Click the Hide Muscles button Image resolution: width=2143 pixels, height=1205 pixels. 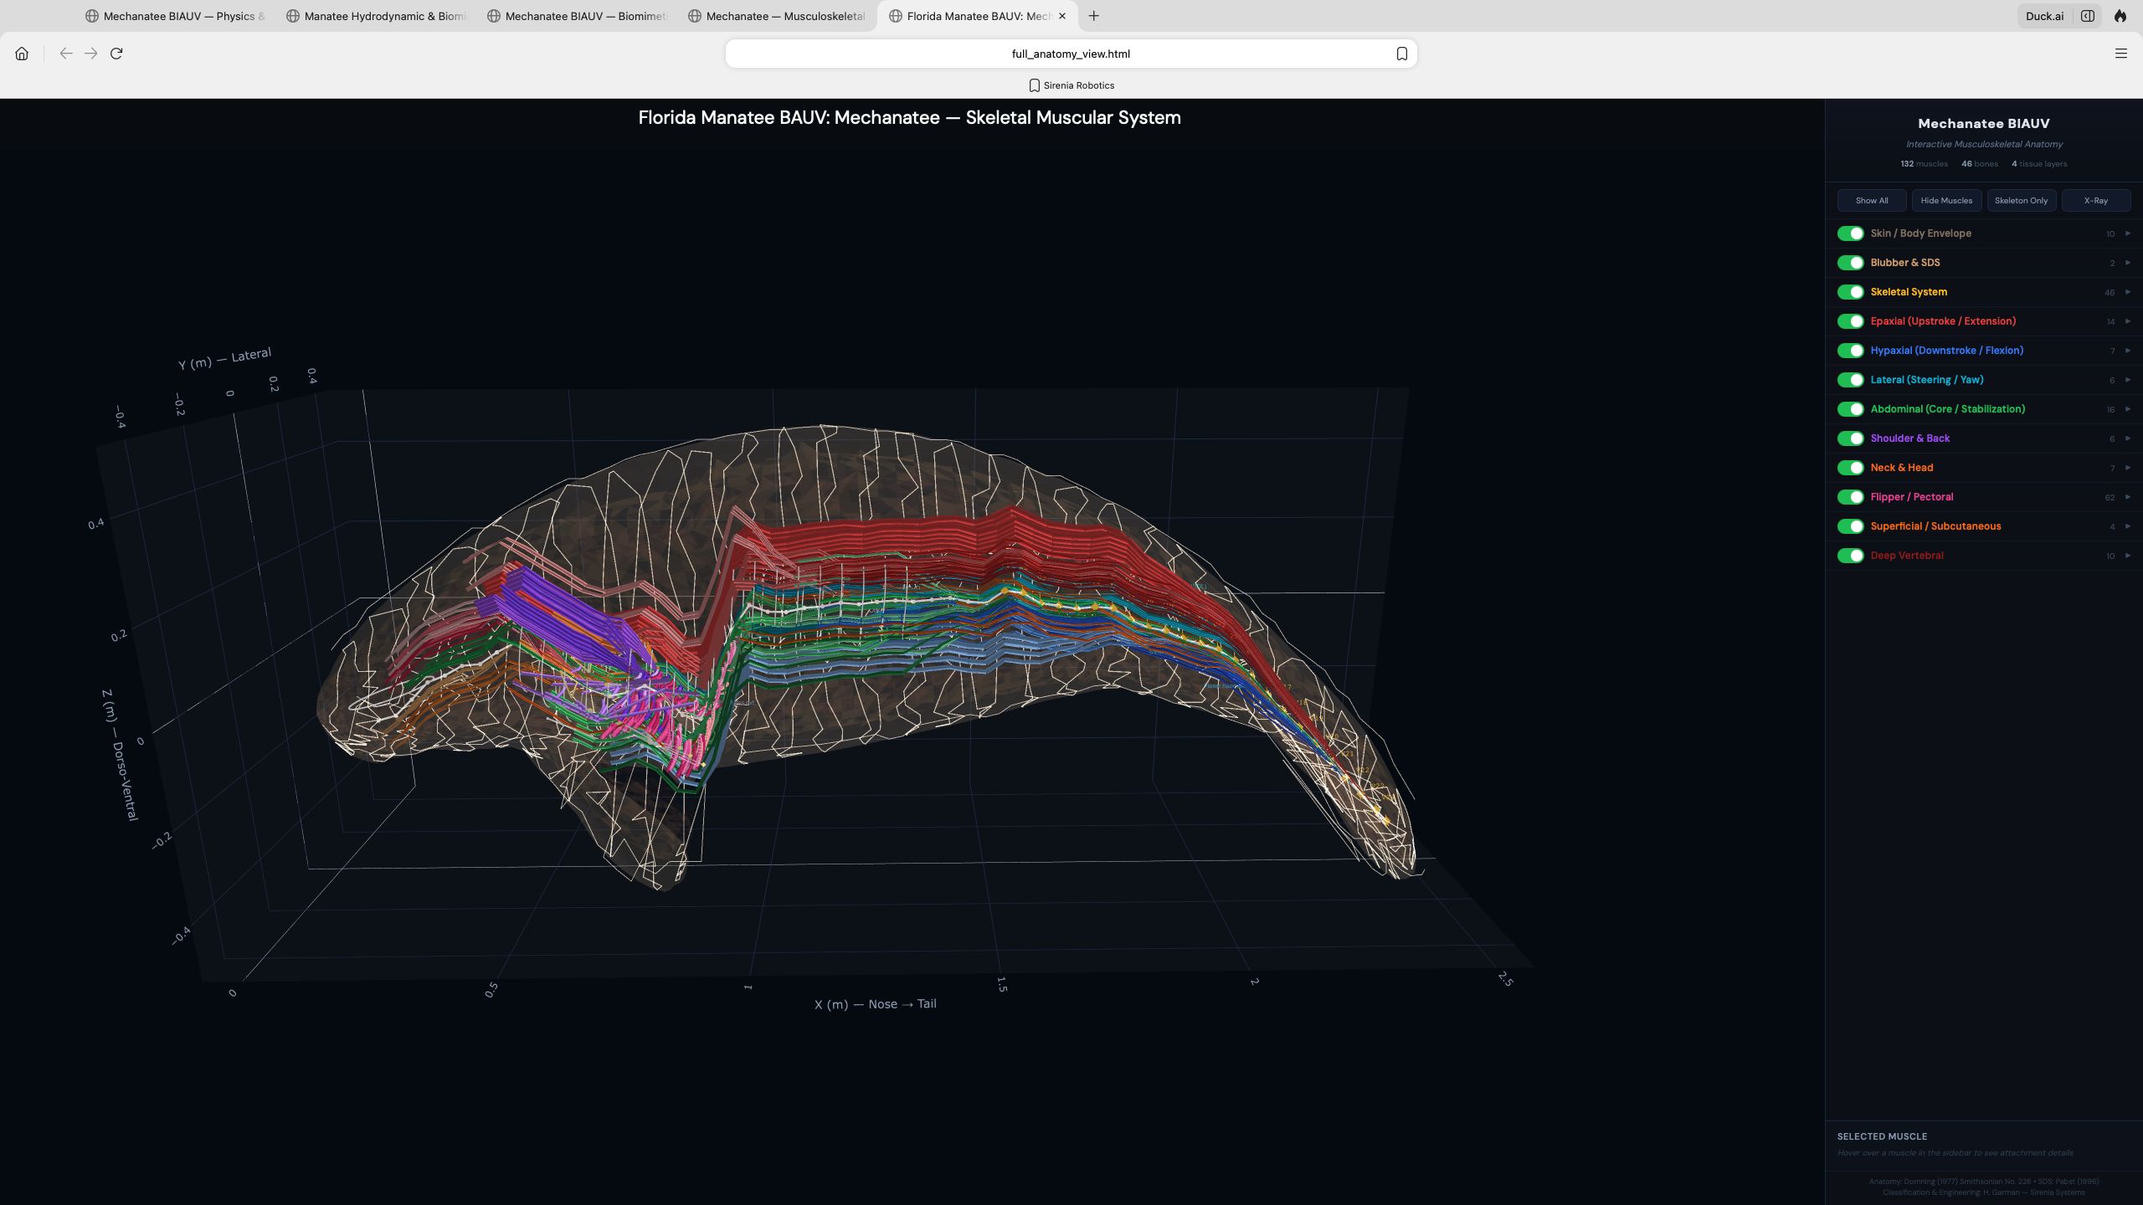pyautogui.click(x=1946, y=200)
